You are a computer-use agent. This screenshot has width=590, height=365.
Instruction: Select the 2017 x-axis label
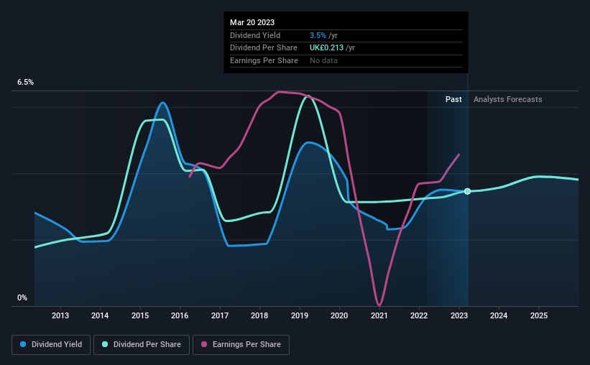pos(220,315)
